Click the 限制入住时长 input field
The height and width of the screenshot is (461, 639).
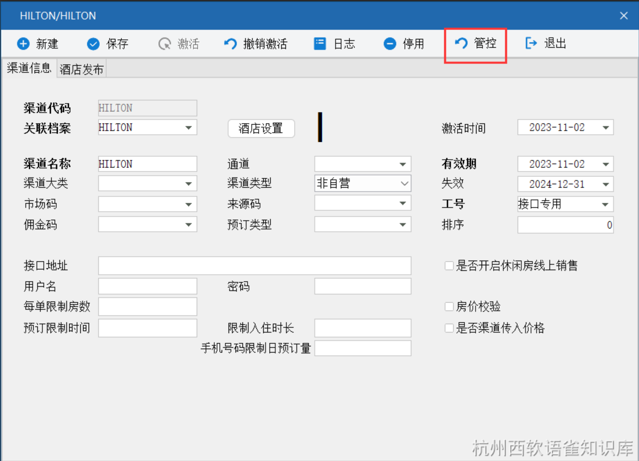tap(363, 328)
